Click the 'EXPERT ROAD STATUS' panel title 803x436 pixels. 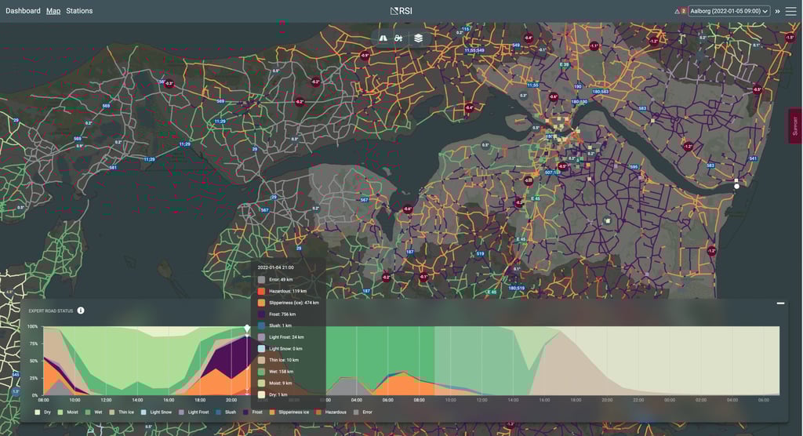pos(51,311)
